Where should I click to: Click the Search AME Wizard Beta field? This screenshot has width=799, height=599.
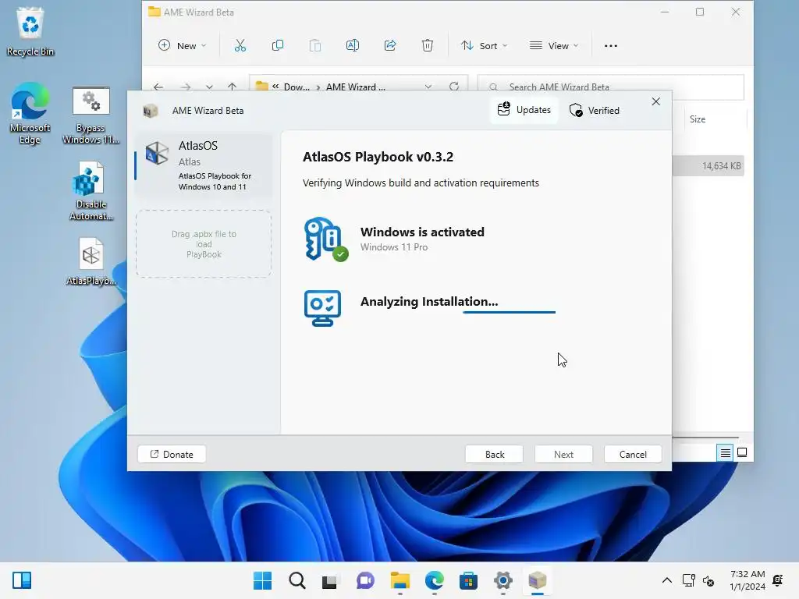point(610,87)
